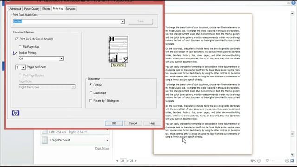
Task: Click the 1 Page Per Sheet page icon
Action: [45, 140]
